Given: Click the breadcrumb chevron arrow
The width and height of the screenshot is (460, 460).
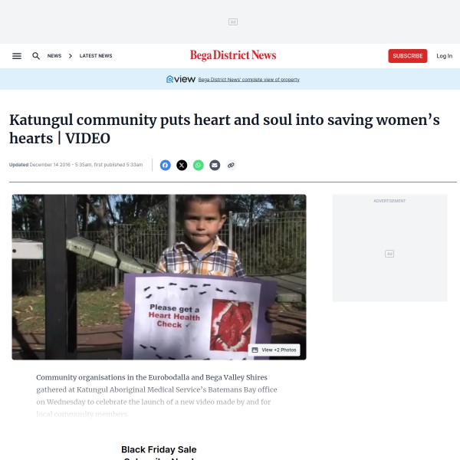Looking at the screenshot, I should (x=71, y=56).
